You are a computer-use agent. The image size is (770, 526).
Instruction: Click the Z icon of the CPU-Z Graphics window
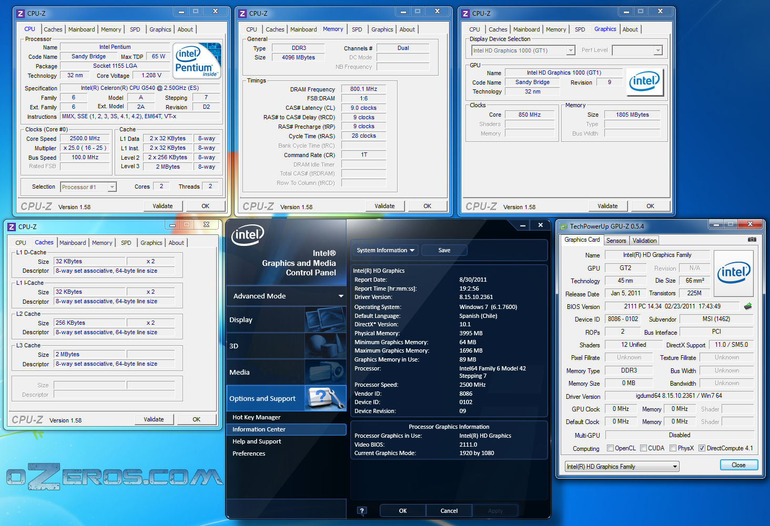point(465,13)
